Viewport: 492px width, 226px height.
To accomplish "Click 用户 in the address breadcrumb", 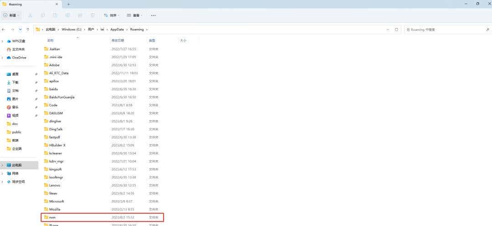I will tap(91, 29).
